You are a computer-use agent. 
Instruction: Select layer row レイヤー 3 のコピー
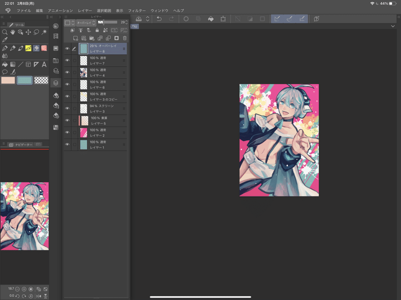(102, 96)
